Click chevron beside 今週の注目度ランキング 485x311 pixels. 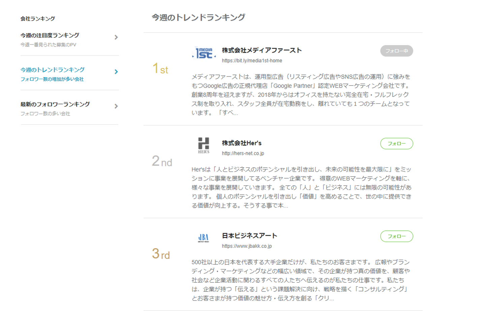coord(116,37)
